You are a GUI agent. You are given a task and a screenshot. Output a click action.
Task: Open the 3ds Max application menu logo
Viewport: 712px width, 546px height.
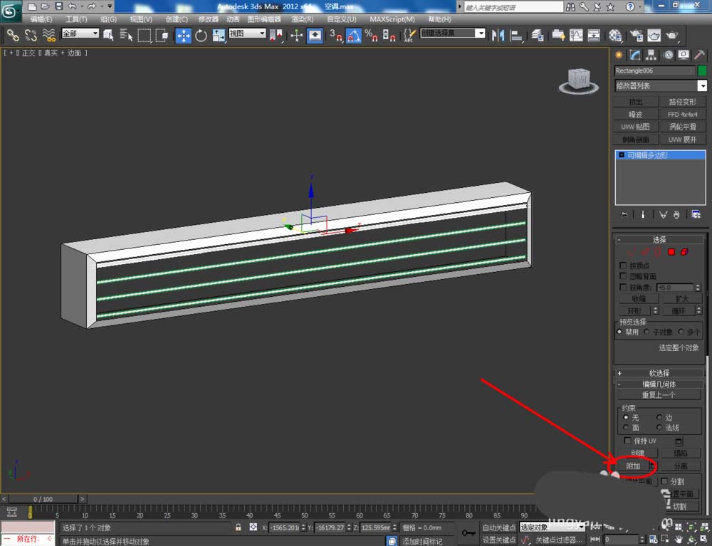(11, 11)
